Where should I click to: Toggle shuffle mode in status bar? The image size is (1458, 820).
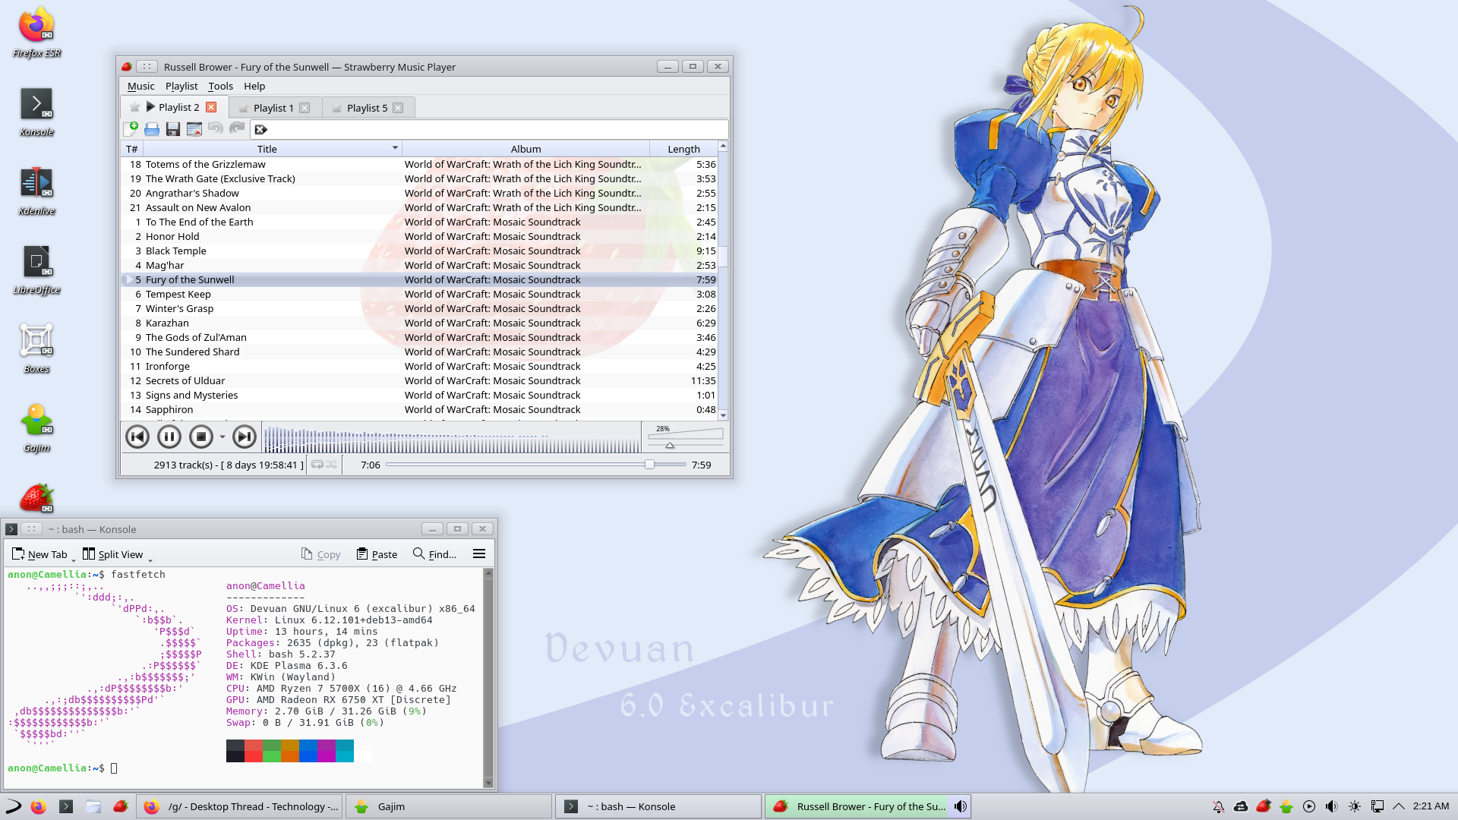coord(332,465)
